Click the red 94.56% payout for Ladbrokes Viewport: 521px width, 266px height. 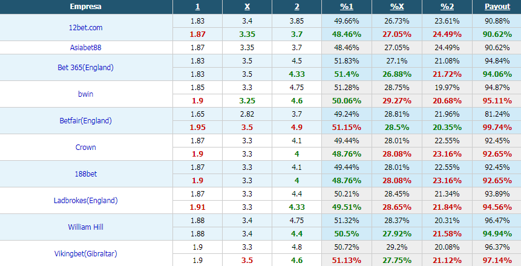tap(497, 207)
